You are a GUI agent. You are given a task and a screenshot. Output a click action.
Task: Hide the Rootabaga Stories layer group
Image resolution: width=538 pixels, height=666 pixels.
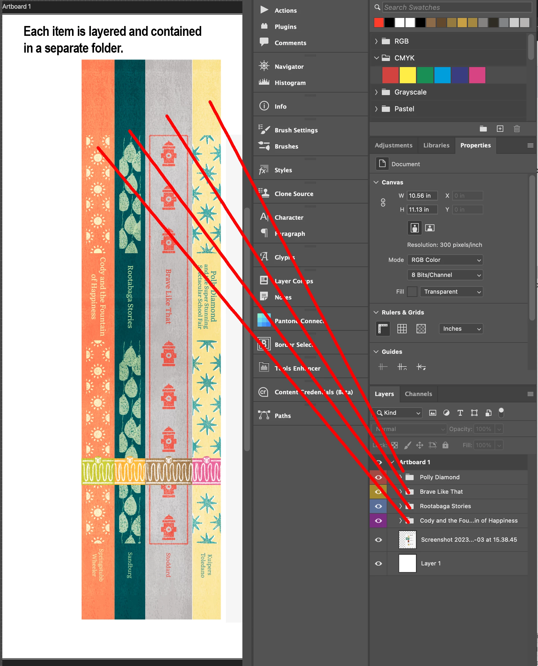coord(378,506)
